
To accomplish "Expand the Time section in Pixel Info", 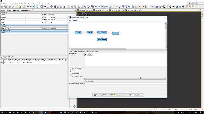I will [1, 25].
